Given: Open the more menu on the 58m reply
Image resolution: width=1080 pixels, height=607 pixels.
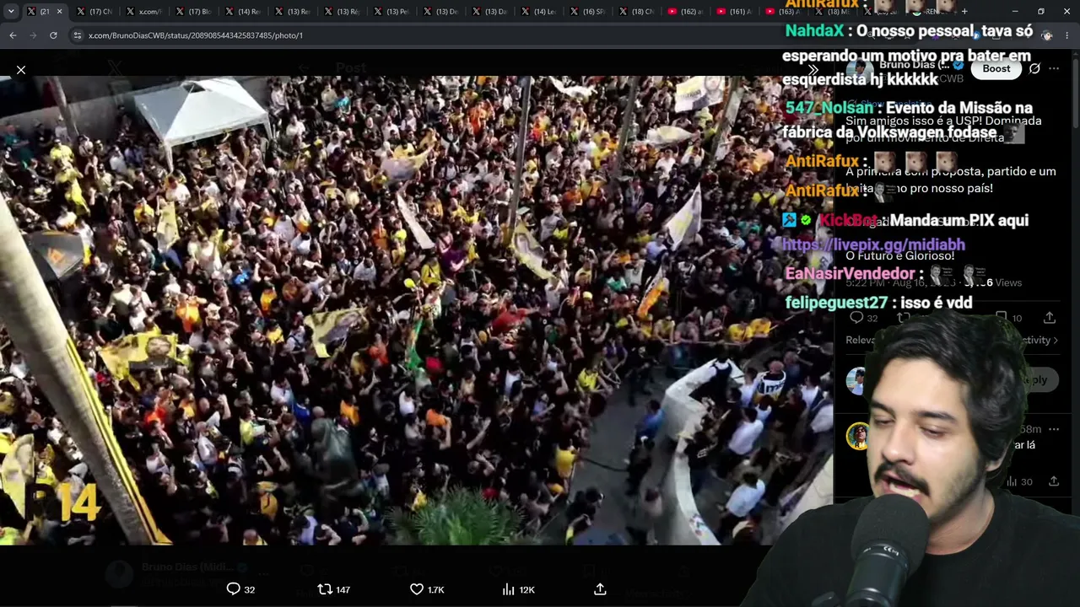Looking at the screenshot, I should pos(1054,429).
